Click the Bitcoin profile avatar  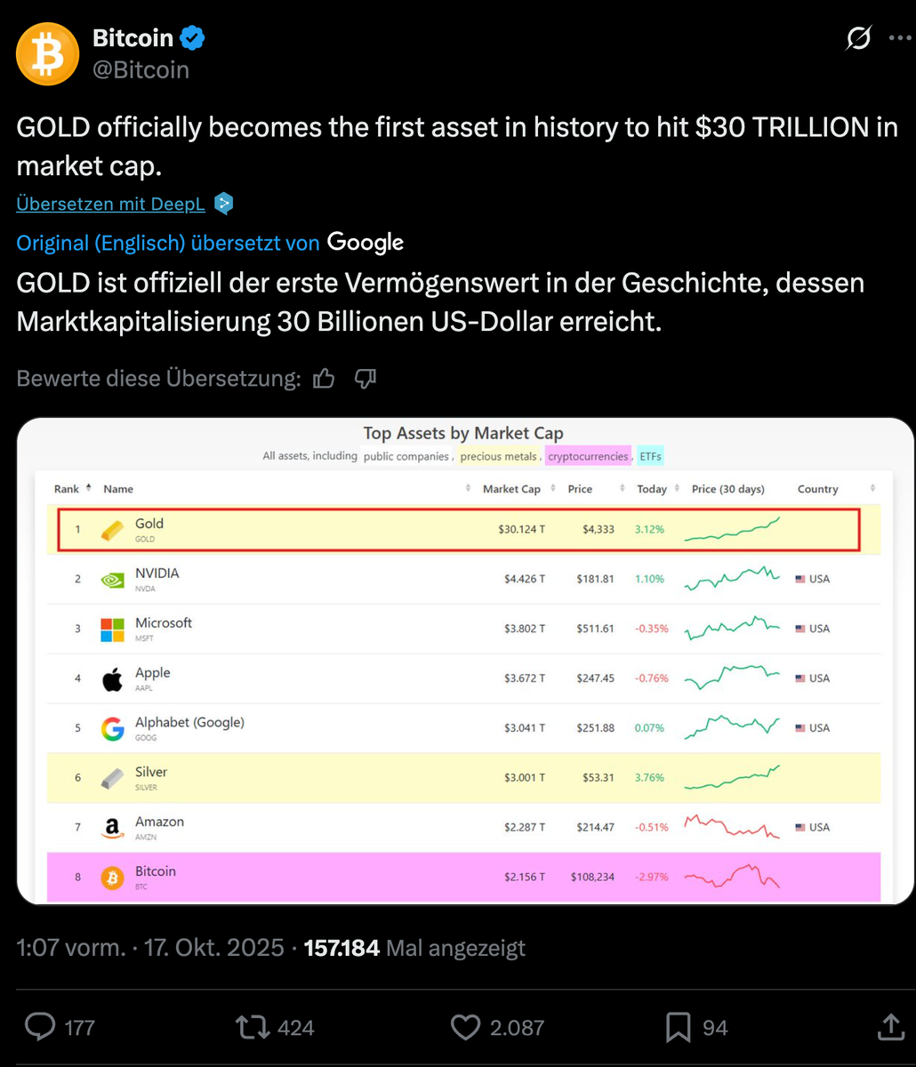click(x=48, y=54)
